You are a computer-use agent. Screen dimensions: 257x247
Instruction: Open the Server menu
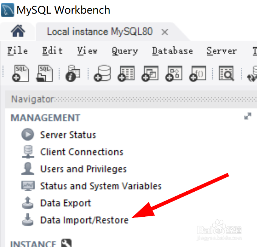coord(221,51)
